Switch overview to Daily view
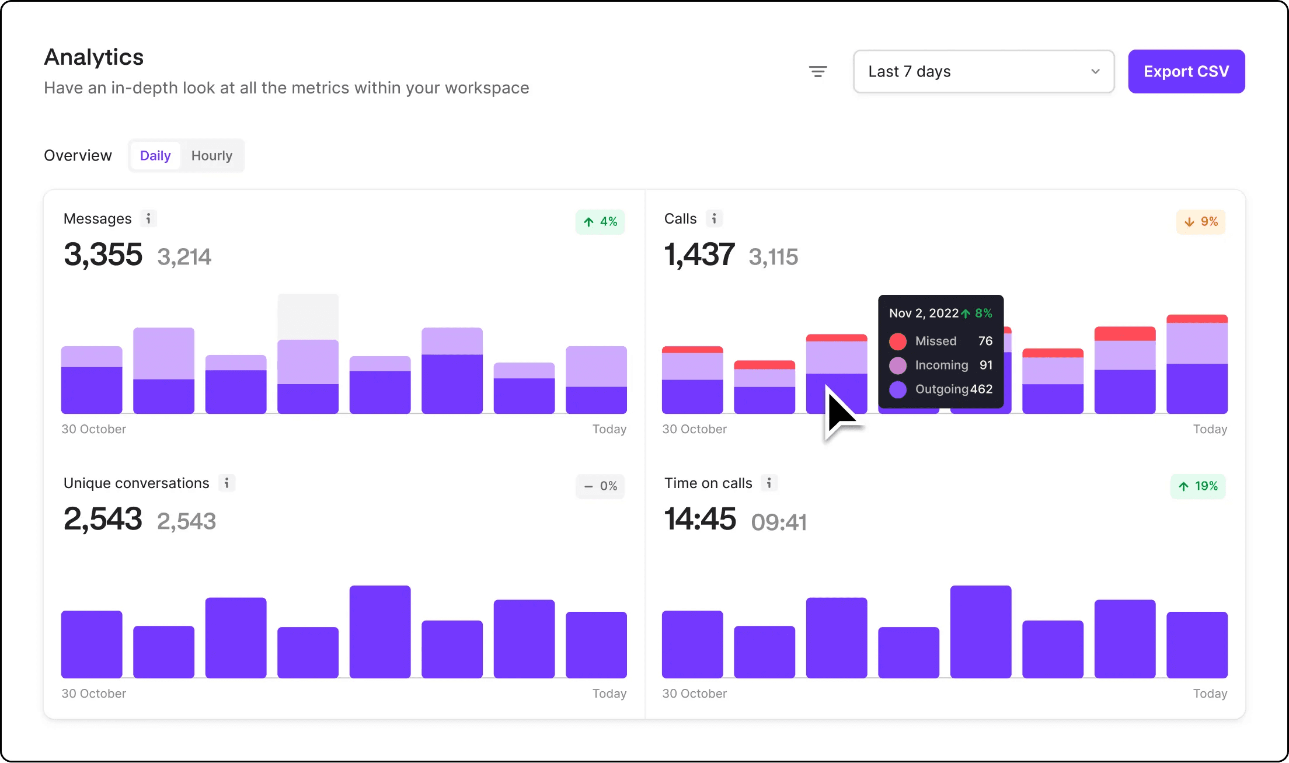The width and height of the screenshot is (1289, 763). click(x=155, y=156)
